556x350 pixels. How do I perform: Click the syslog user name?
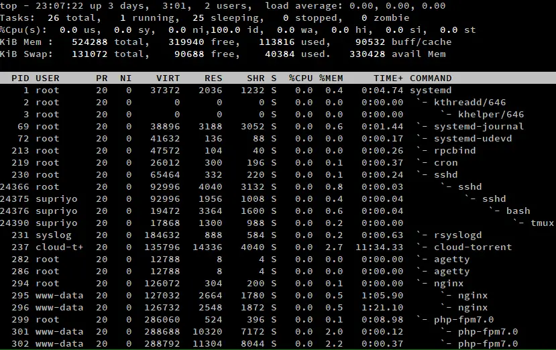[x=54, y=235]
